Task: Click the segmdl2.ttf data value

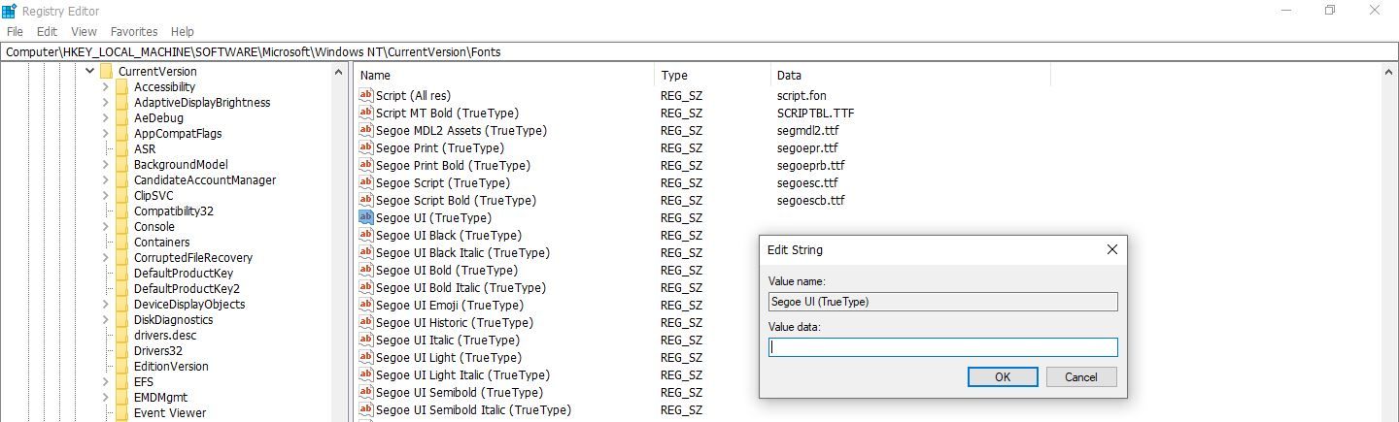Action: pyautogui.click(x=808, y=130)
